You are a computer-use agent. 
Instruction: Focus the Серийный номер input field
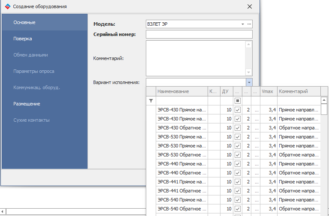199,34
